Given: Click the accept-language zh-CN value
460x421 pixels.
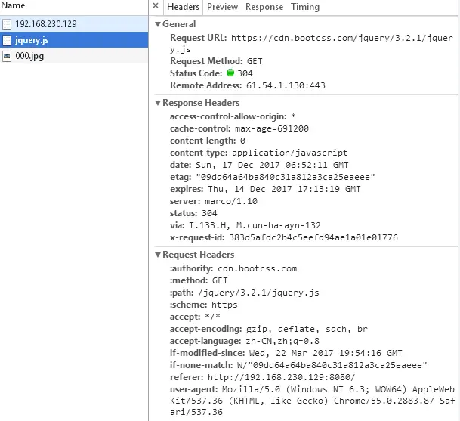Looking at the screenshot, I should pyautogui.click(x=282, y=341).
